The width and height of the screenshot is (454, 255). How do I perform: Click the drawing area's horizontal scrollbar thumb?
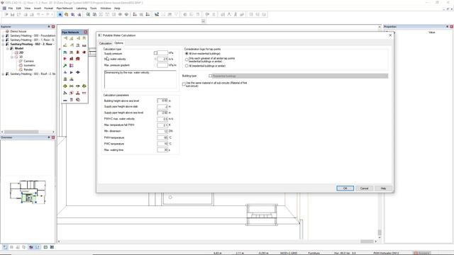pyautogui.click(x=367, y=242)
